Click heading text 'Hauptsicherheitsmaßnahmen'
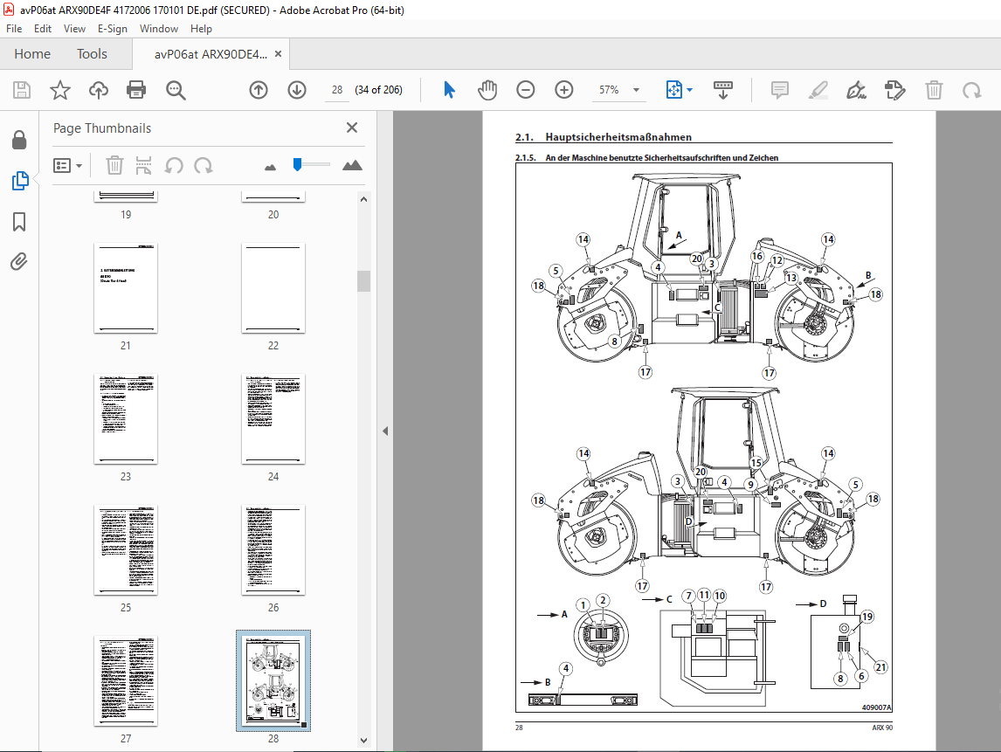 pos(618,136)
